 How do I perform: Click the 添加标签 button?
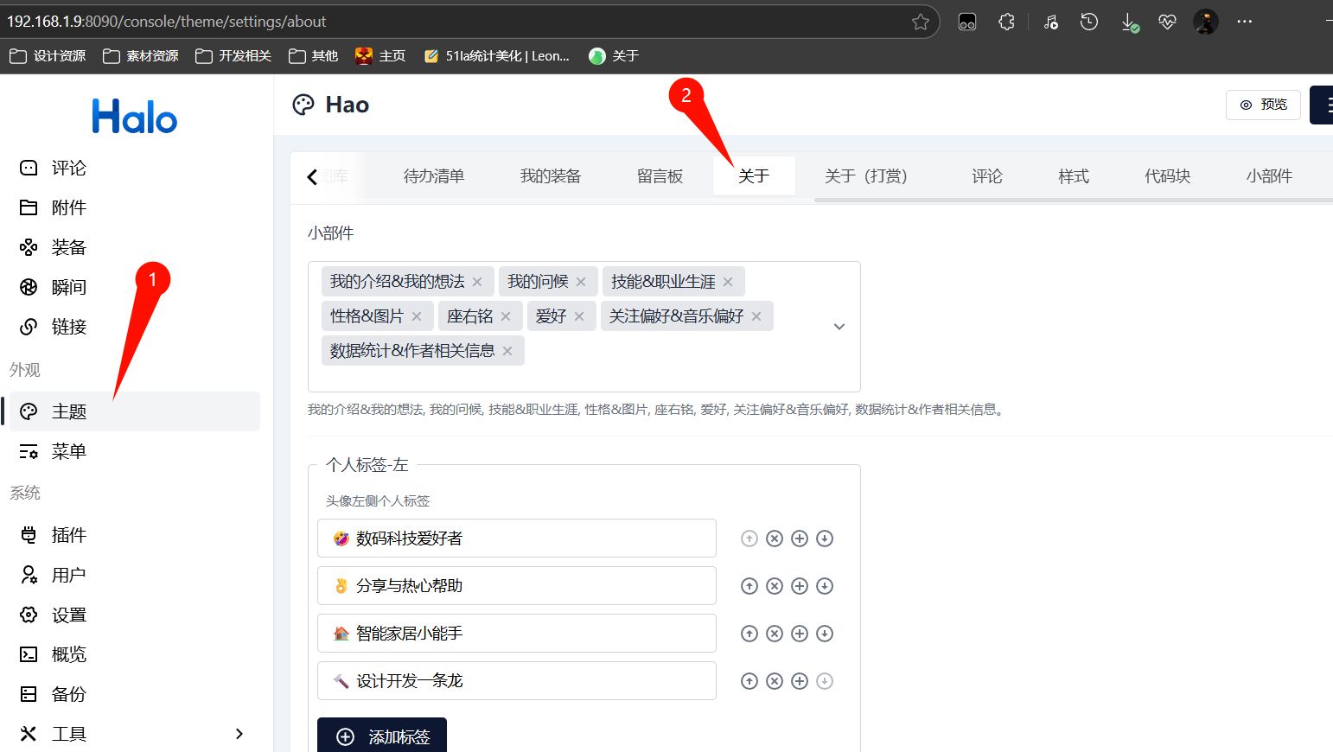[382, 736]
